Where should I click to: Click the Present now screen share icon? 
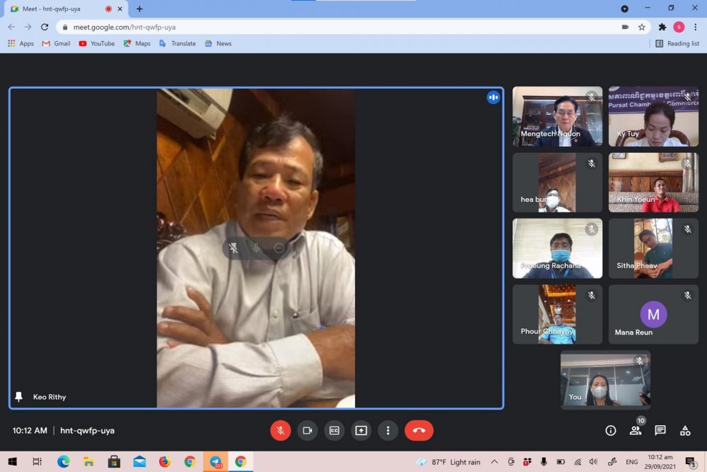tap(361, 430)
